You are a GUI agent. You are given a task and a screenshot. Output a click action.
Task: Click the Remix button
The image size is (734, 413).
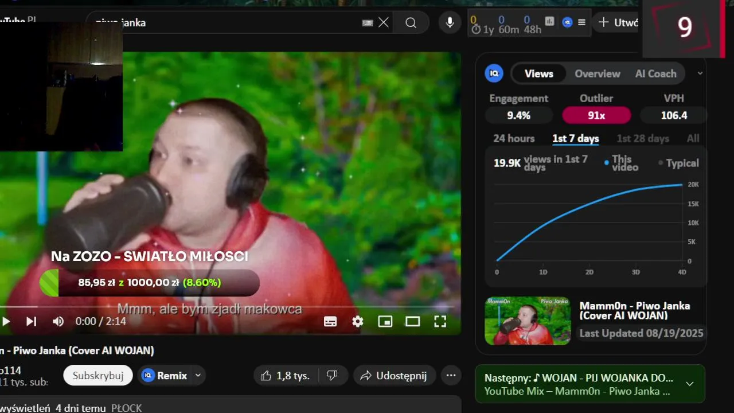[165, 376]
